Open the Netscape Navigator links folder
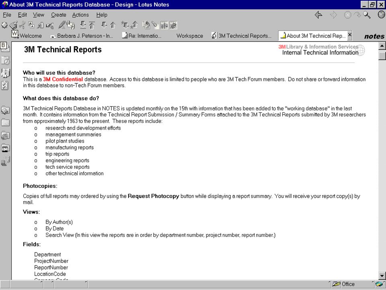Screen dimensions: 386x290 tap(5, 148)
